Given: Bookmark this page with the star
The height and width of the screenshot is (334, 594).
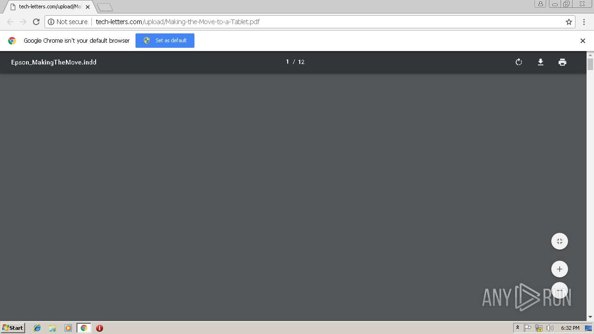Looking at the screenshot, I should (x=569, y=22).
